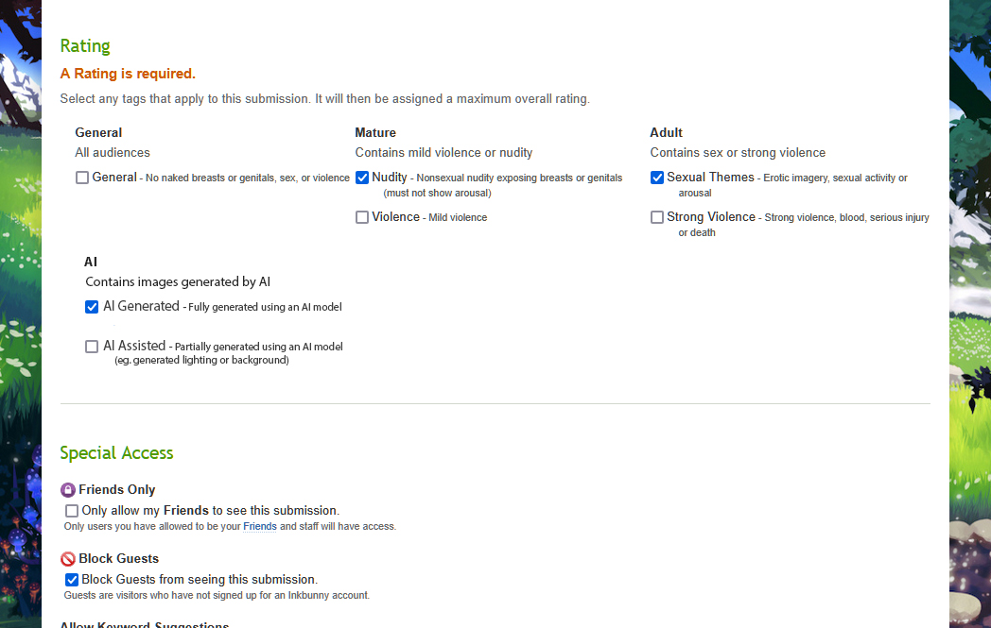Click the bold AI category heading
This screenshot has height=628, width=991.
click(x=91, y=262)
